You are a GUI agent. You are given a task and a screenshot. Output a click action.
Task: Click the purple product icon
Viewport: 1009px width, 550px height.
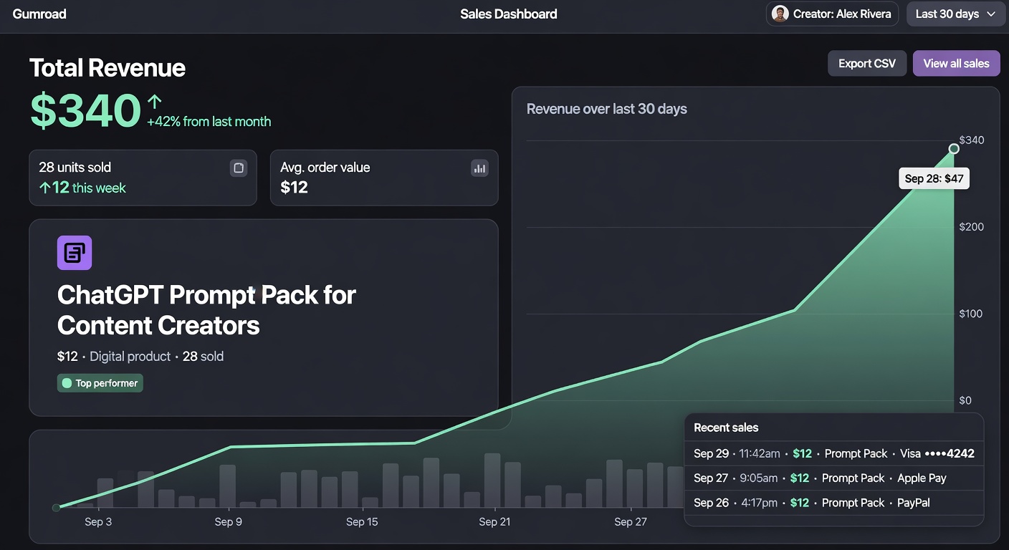coord(75,253)
